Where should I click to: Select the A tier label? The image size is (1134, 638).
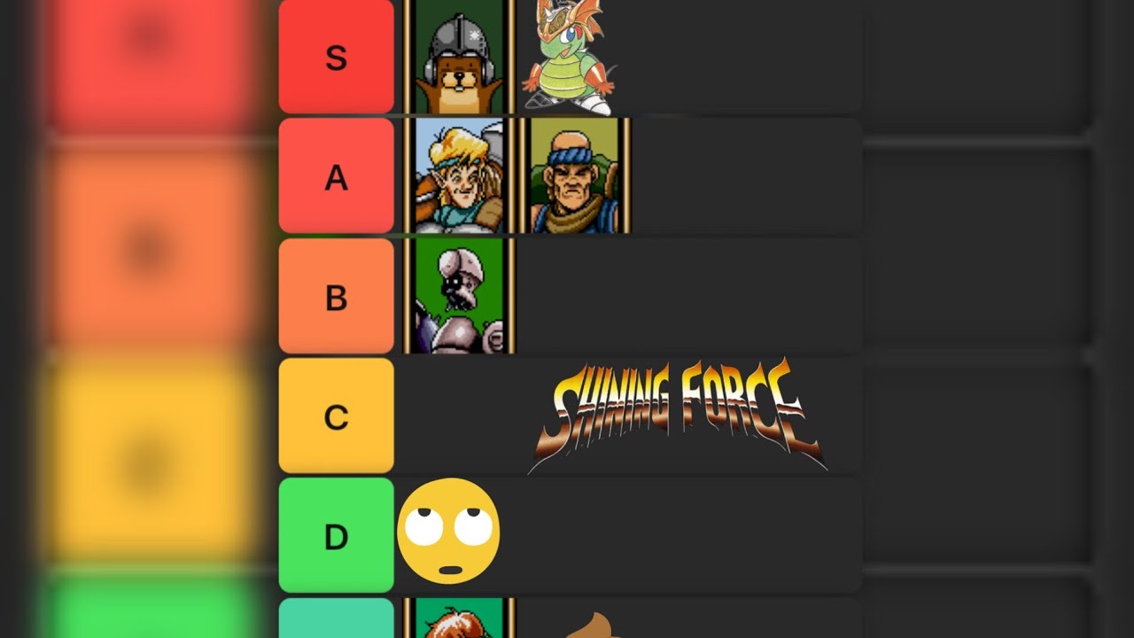coord(337,175)
